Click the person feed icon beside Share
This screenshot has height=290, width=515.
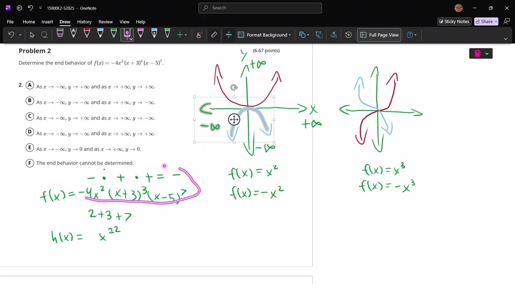(506, 21)
